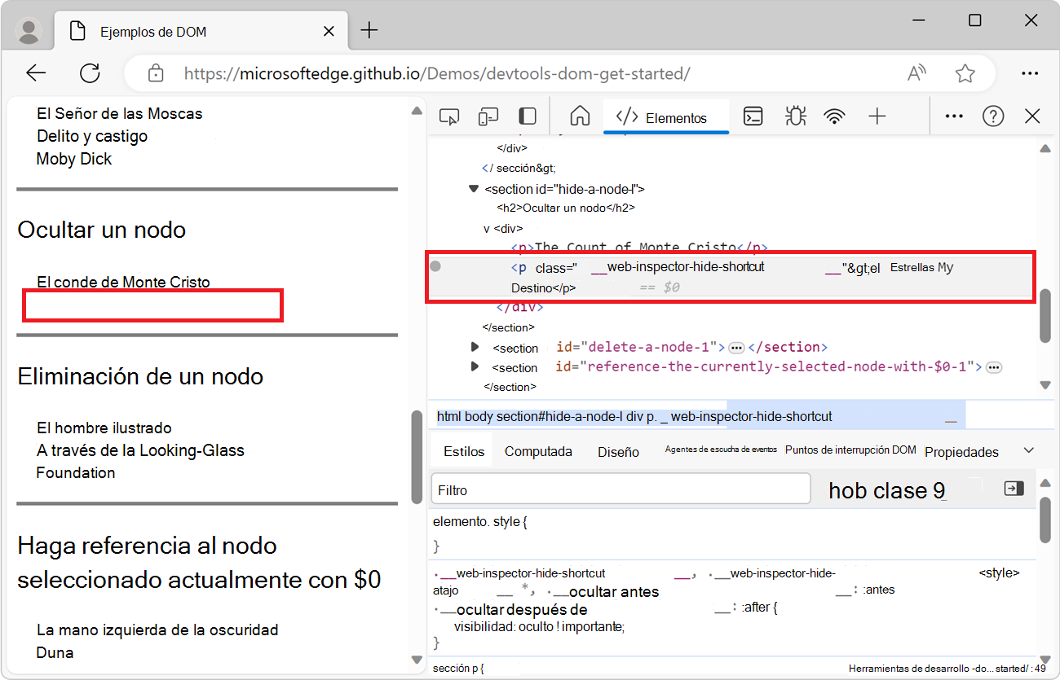This screenshot has height=680, width=1060.
Task: Open the DevTools Welcome home tool
Action: tap(580, 116)
